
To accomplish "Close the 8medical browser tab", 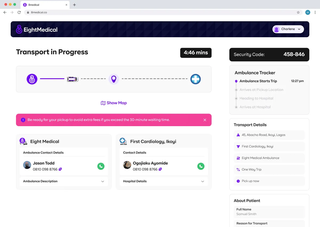I will click(66, 5).
